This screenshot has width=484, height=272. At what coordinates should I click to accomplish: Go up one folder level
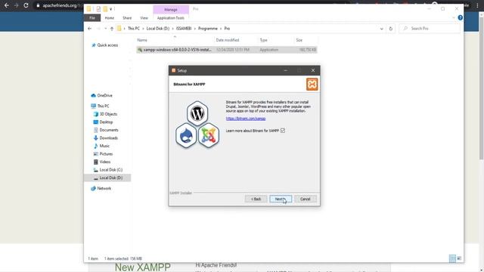click(x=112, y=29)
